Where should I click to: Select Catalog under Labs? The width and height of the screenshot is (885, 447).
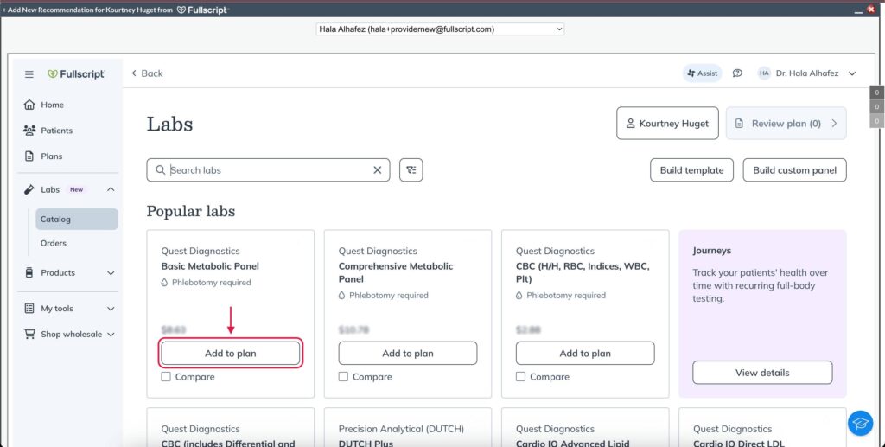(77, 219)
